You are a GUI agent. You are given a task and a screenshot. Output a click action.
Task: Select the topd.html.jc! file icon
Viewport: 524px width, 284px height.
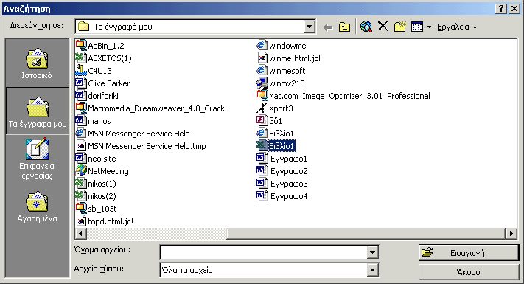(x=81, y=221)
